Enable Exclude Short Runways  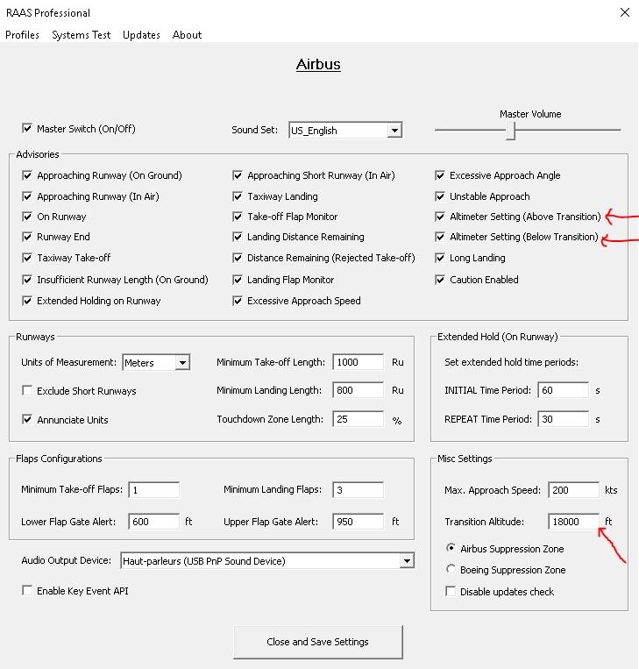coord(27,390)
